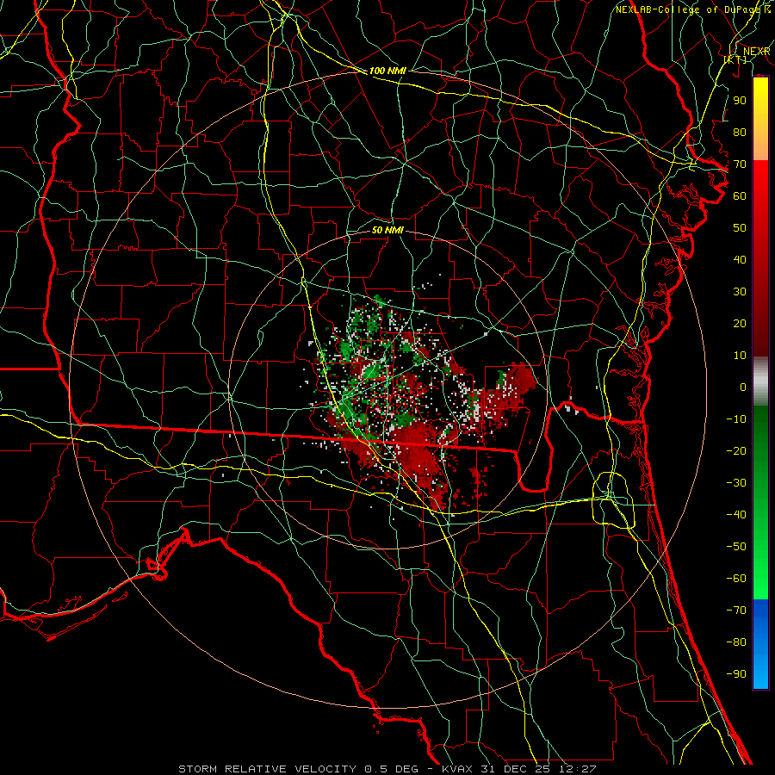Click the "[KT]" units label above color scale
775x775 pixels.
[735, 59]
